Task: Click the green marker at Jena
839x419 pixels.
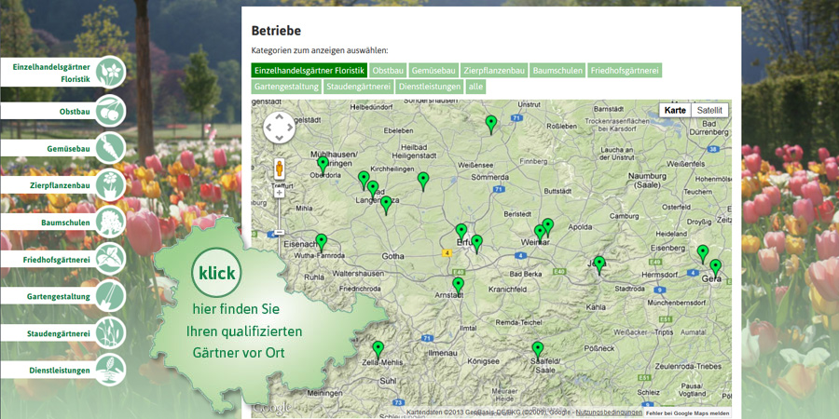Action: tap(599, 264)
